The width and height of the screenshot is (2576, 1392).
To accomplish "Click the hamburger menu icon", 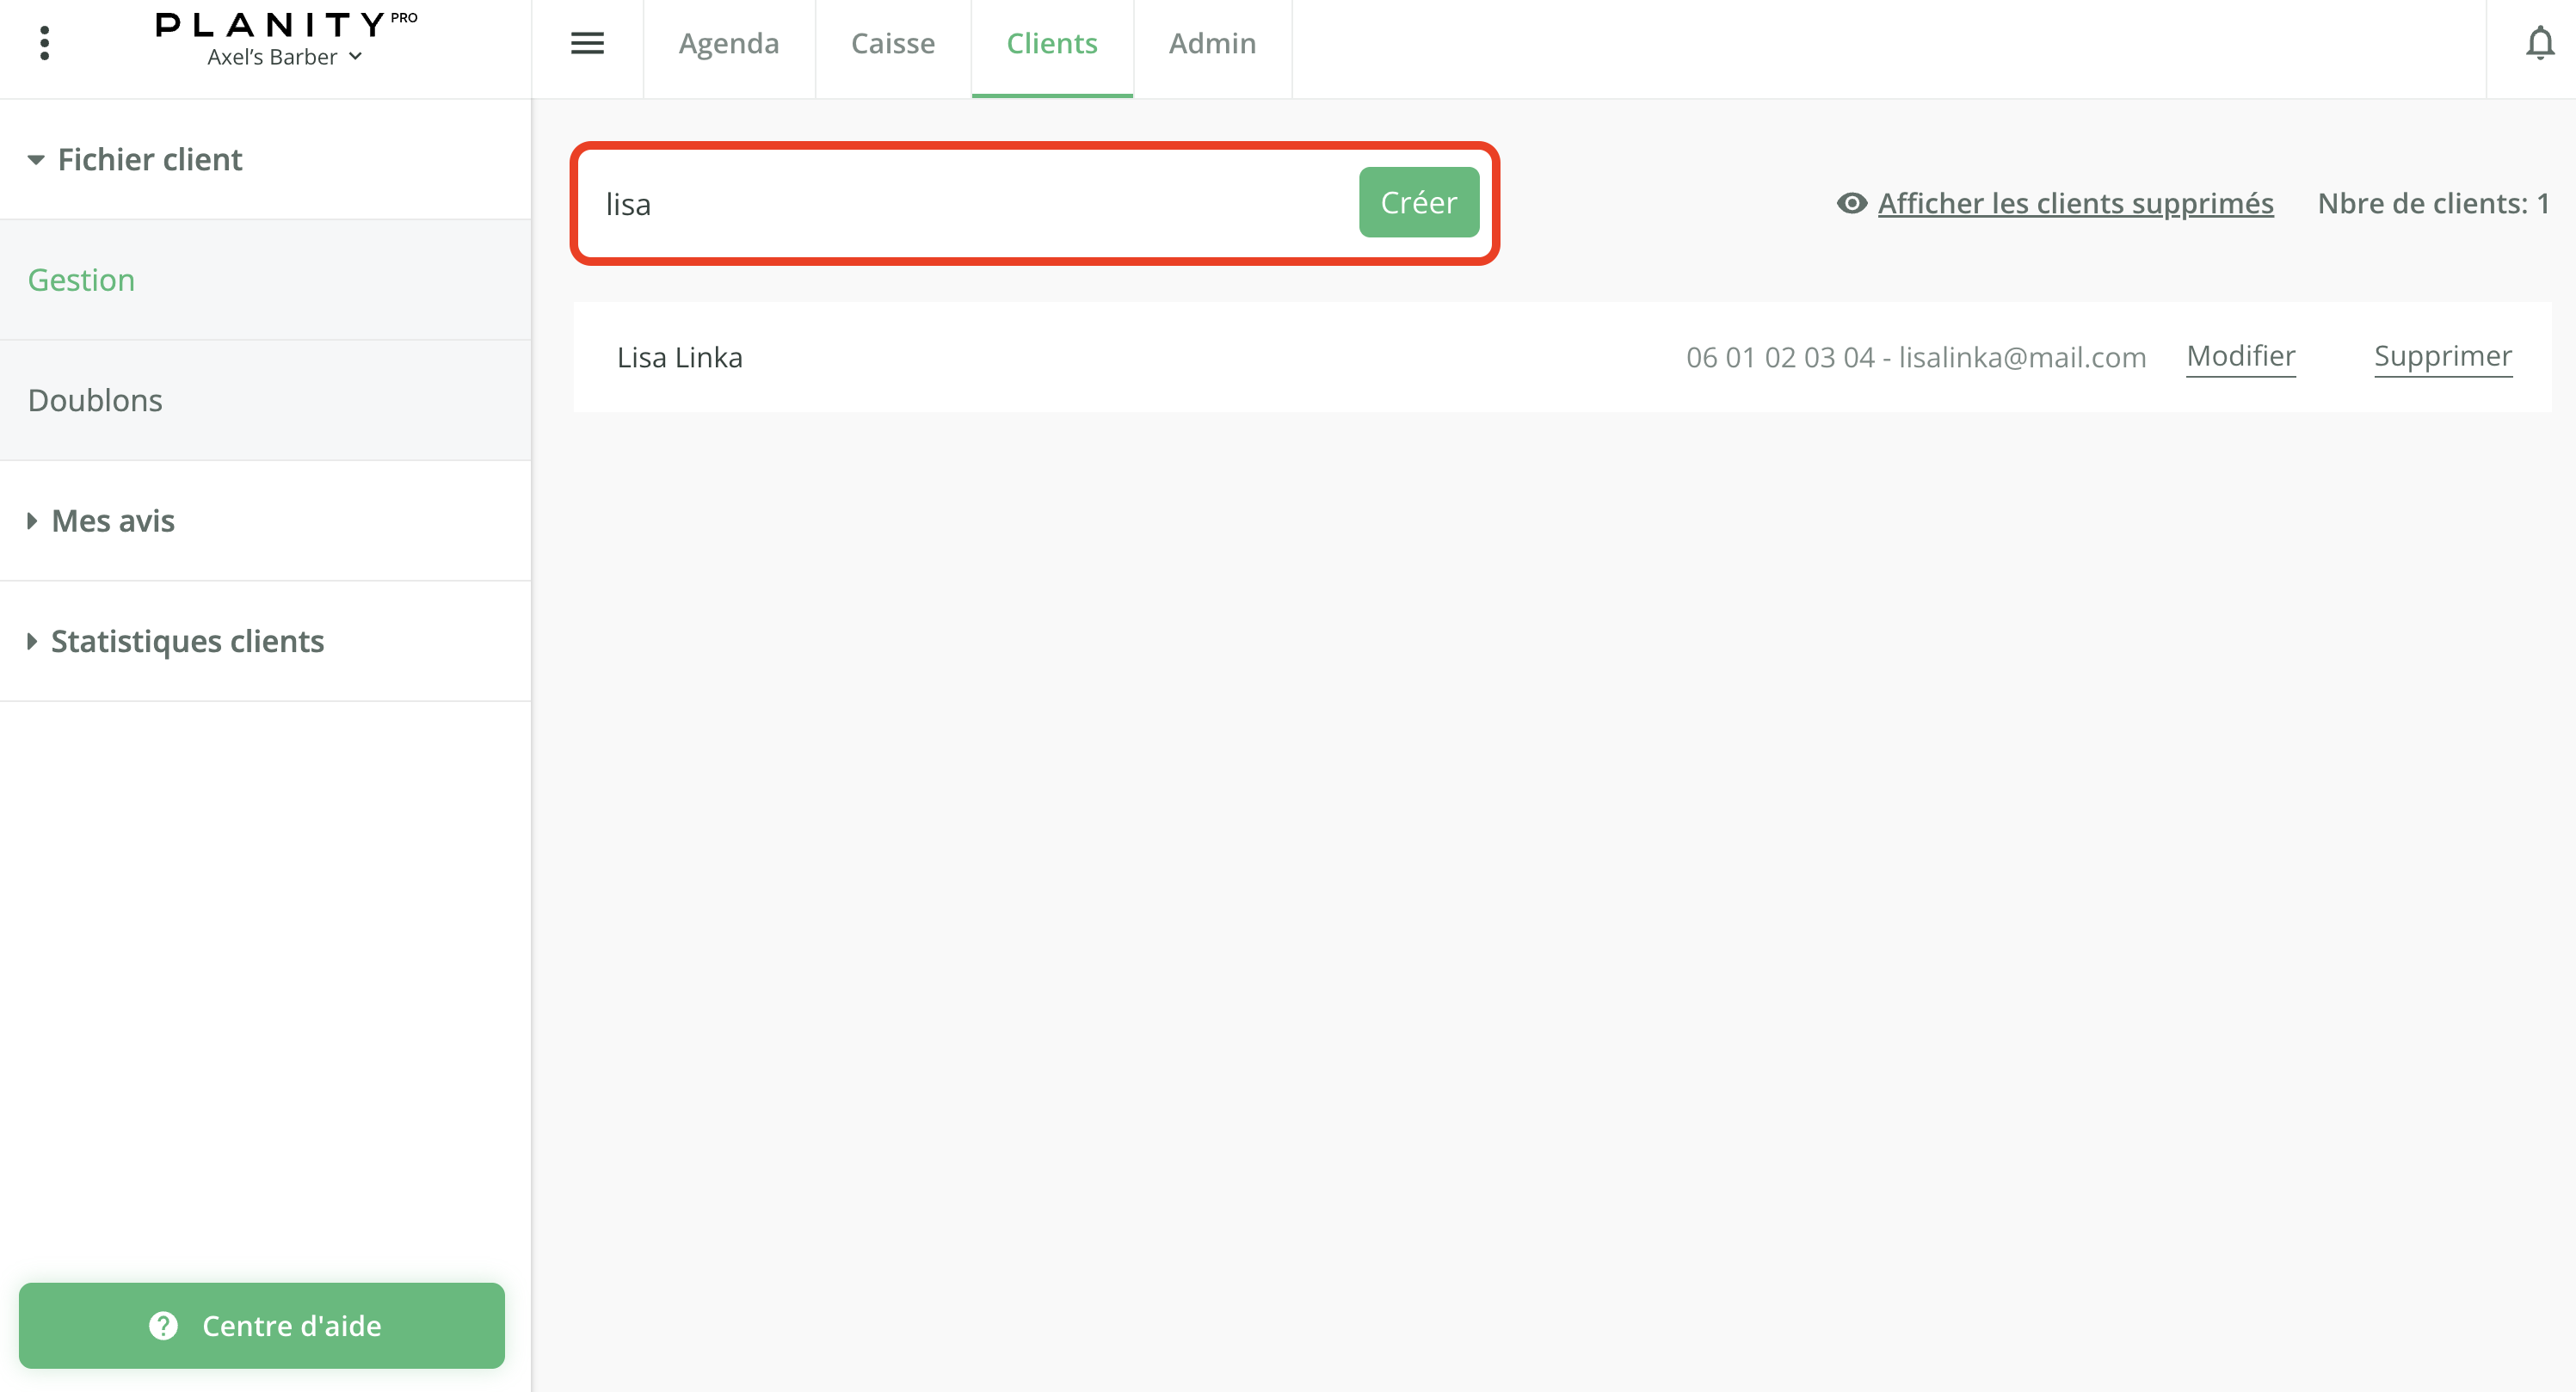I will (x=587, y=43).
